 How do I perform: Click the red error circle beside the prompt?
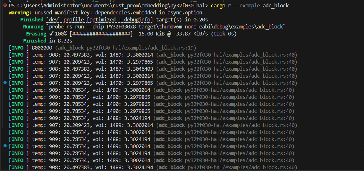click(x=5, y=5)
